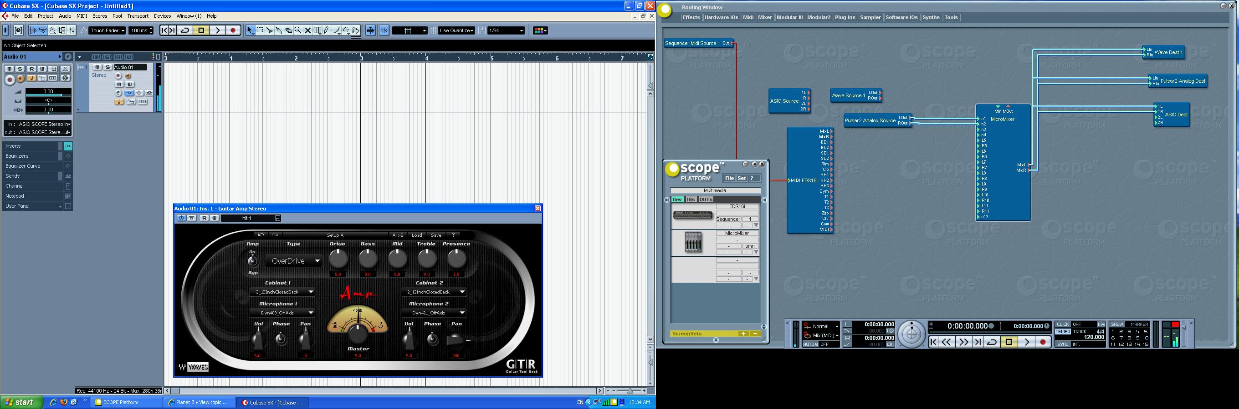Expand the Notepad inspector section
The height and width of the screenshot is (409, 1239).
coord(32,196)
